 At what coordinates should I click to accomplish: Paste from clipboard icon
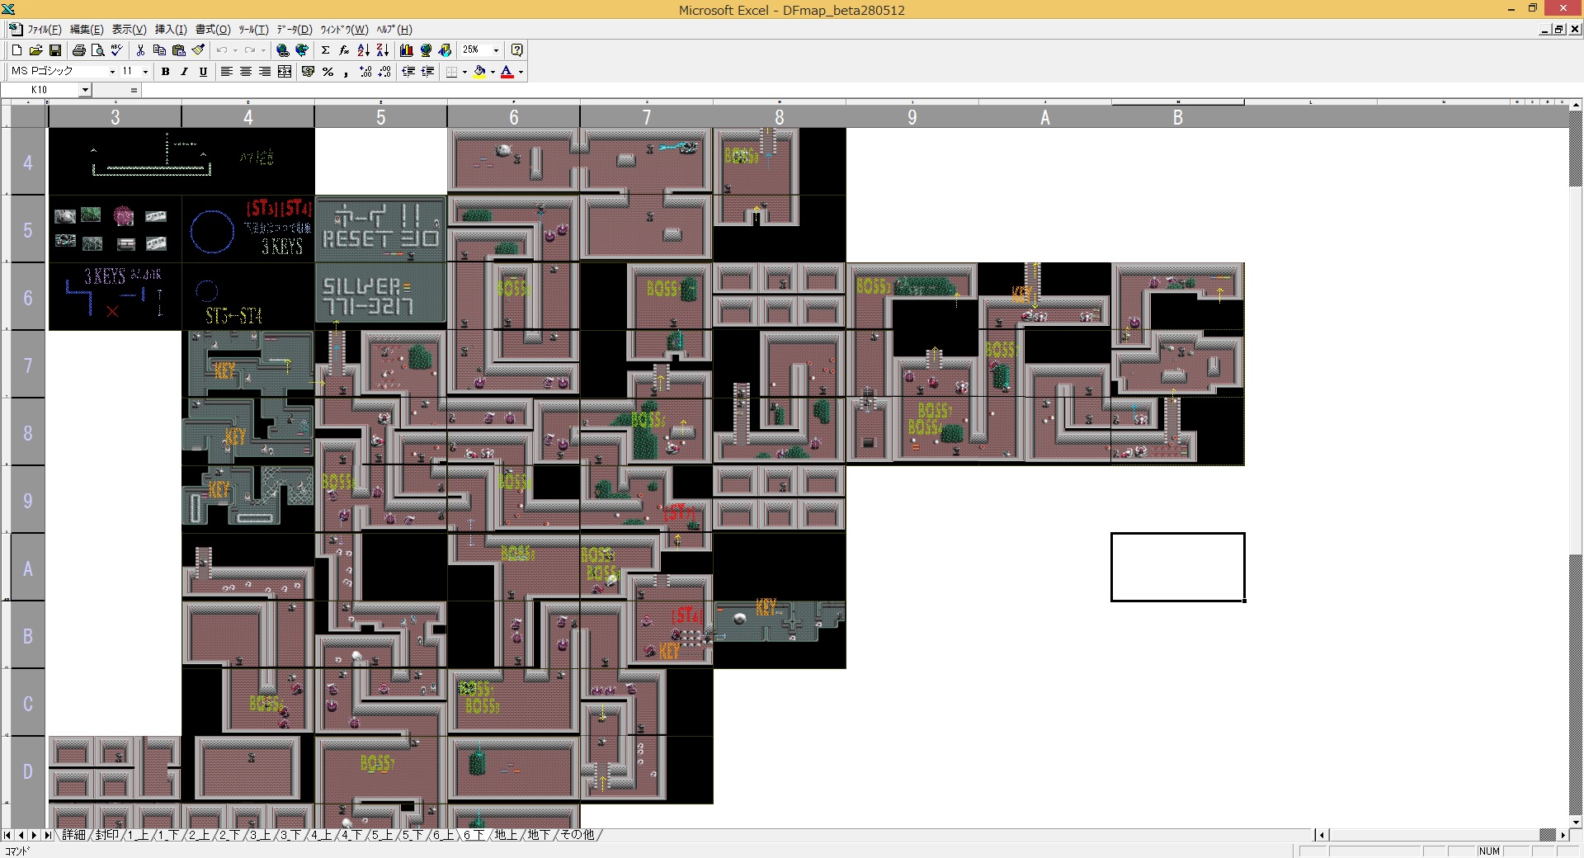[x=178, y=50]
